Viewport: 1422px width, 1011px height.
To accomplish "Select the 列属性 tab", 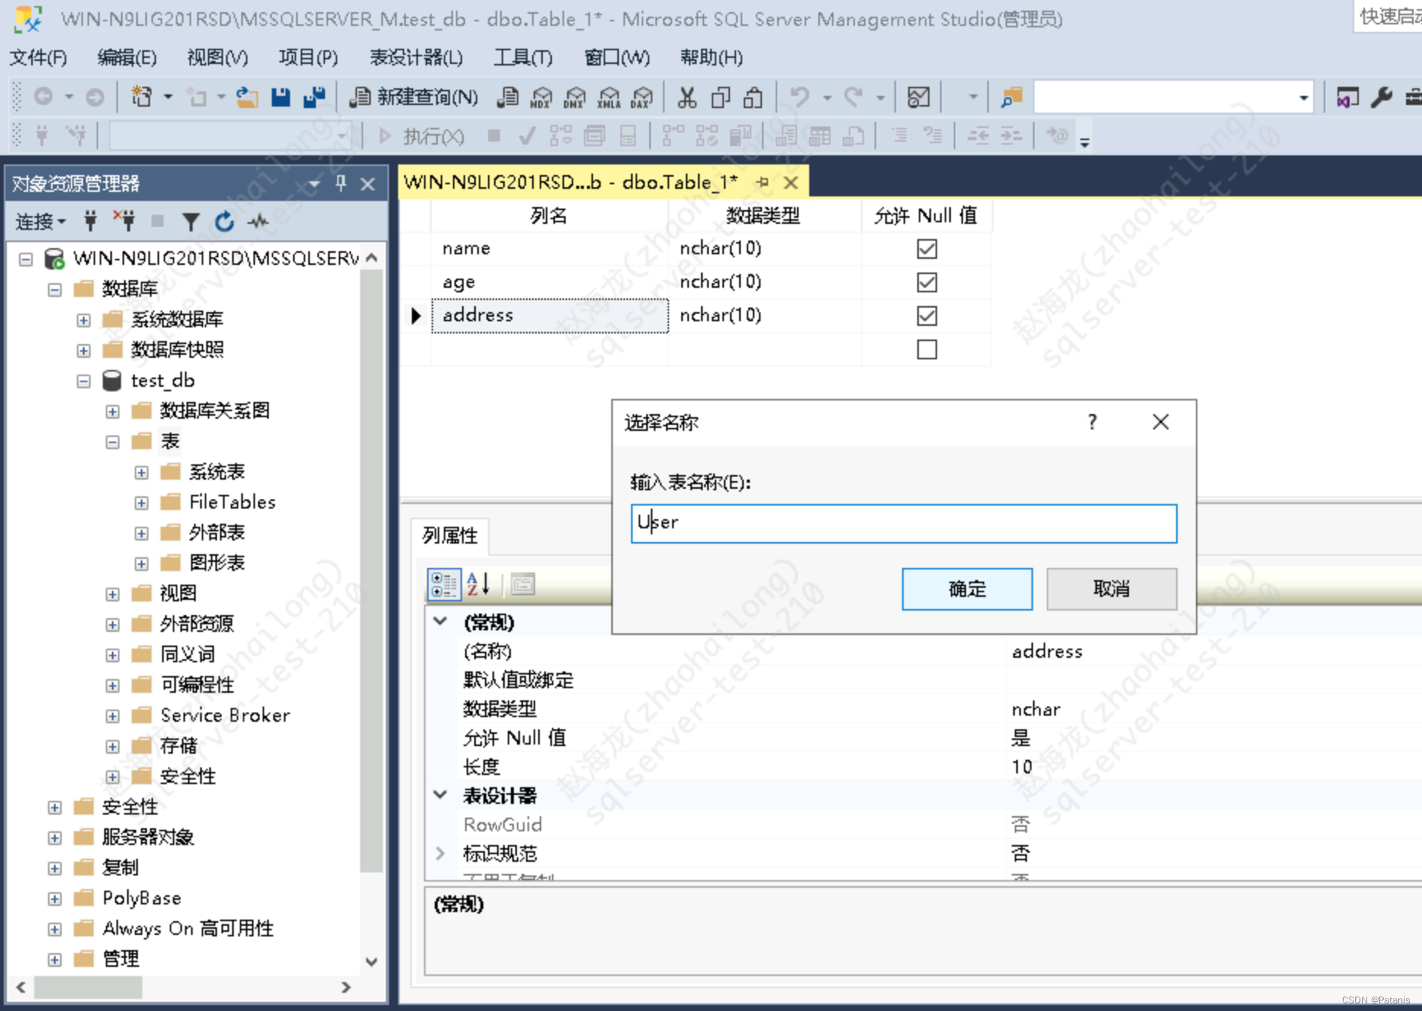I will coord(450,535).
